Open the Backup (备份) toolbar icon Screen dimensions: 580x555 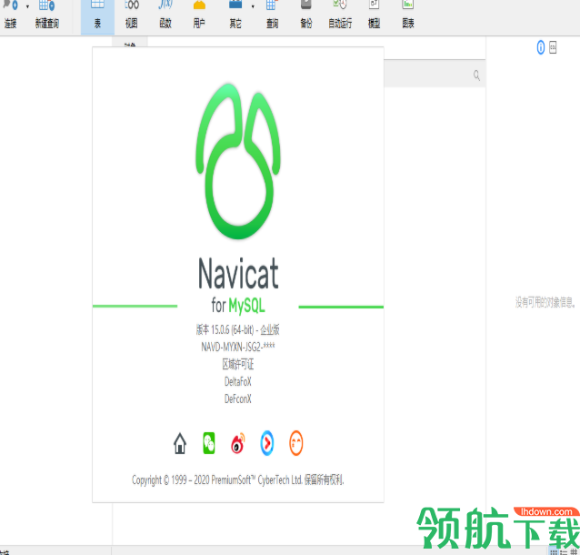(x=305, y=15)
